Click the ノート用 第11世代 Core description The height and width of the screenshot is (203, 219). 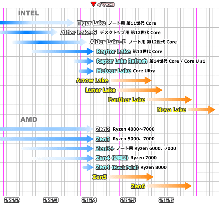(x=132, y=23)
